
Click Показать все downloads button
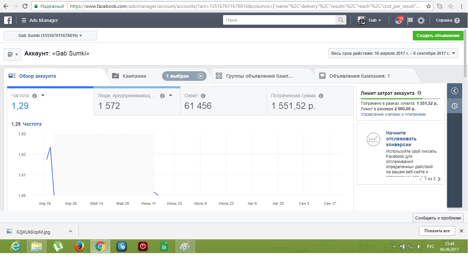(x=437, y=231)
